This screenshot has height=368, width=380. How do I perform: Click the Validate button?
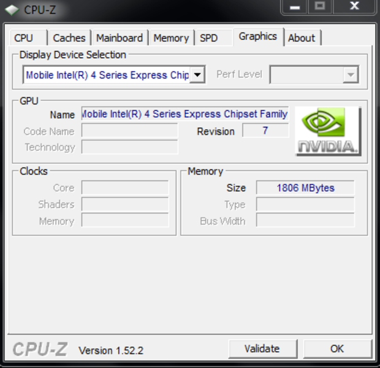pyautogui.click(x=262, y=349)
